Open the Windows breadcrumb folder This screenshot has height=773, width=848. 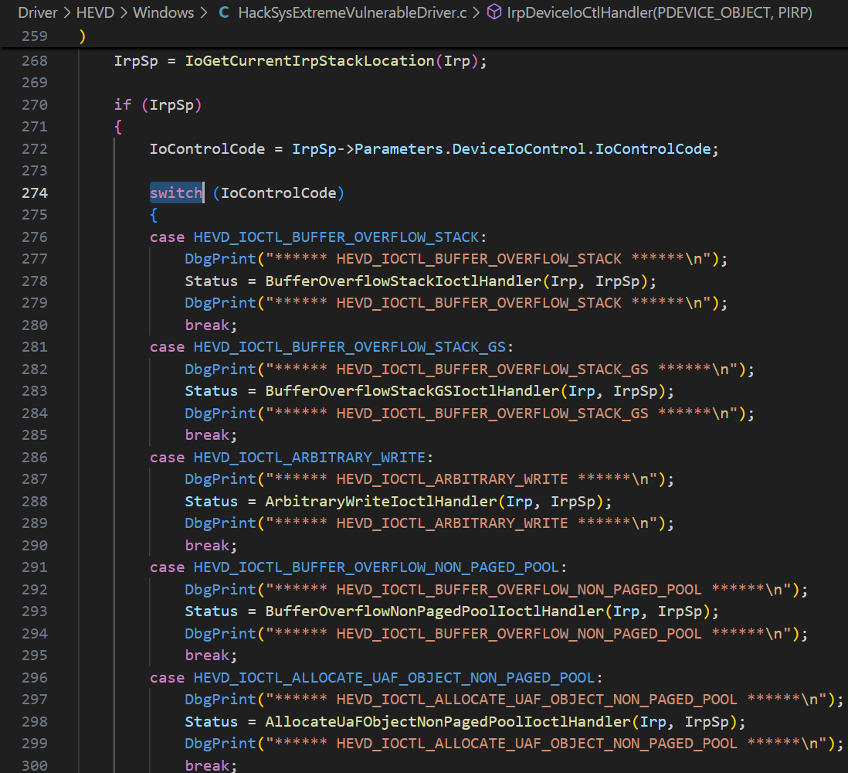pos(163,12)
